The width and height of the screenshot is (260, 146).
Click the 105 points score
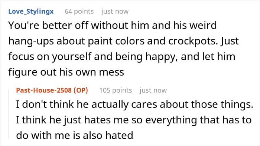(x=116, y=90)
